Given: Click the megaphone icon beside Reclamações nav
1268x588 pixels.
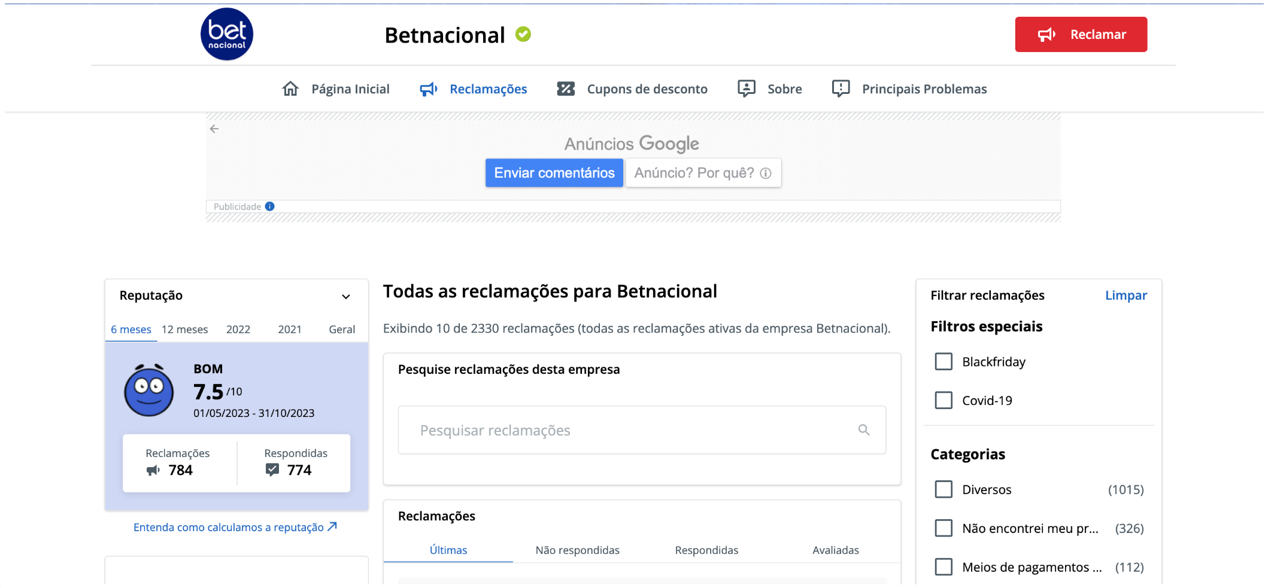Looking at the screenshot, I should 429,89.
